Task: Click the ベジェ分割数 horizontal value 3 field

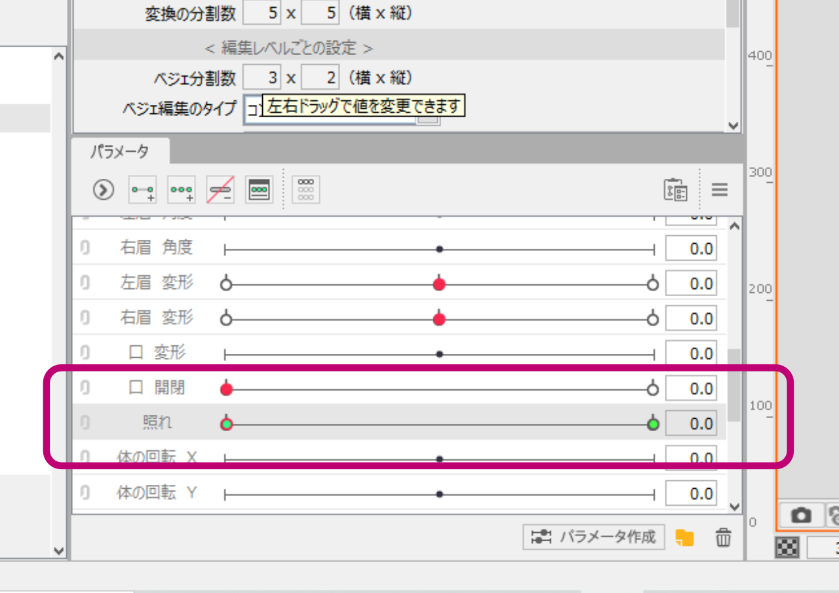Action: tap(262, 79)
